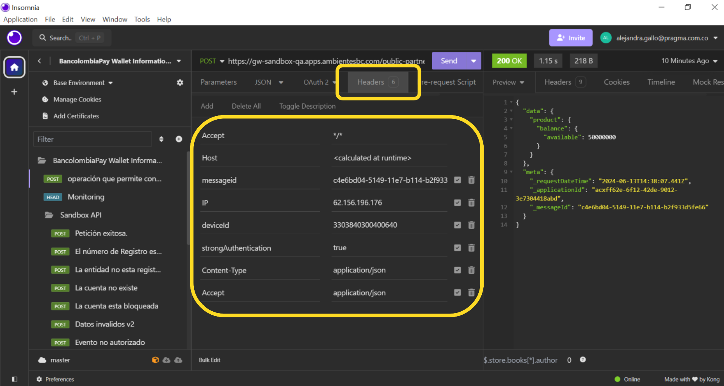This screenshot has width=724, height=386.
Task: Click Delete All headers
Action: click(x=246, y=106)
